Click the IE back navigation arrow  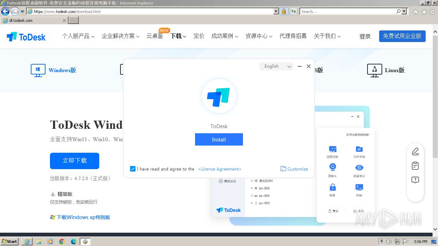(x=5, y=11)
